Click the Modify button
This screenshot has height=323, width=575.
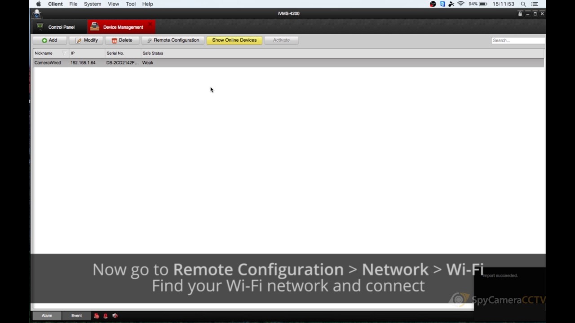pos(87,40)
